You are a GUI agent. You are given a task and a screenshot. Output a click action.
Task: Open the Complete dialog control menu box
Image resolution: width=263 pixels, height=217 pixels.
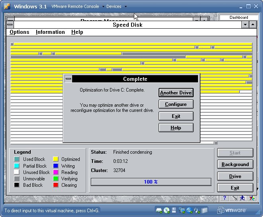point(69,79)
